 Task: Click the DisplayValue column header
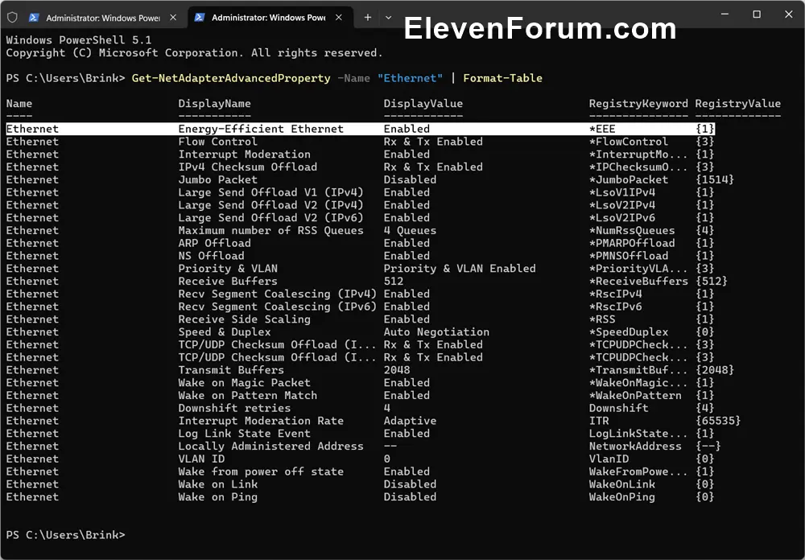coord(423,104)
